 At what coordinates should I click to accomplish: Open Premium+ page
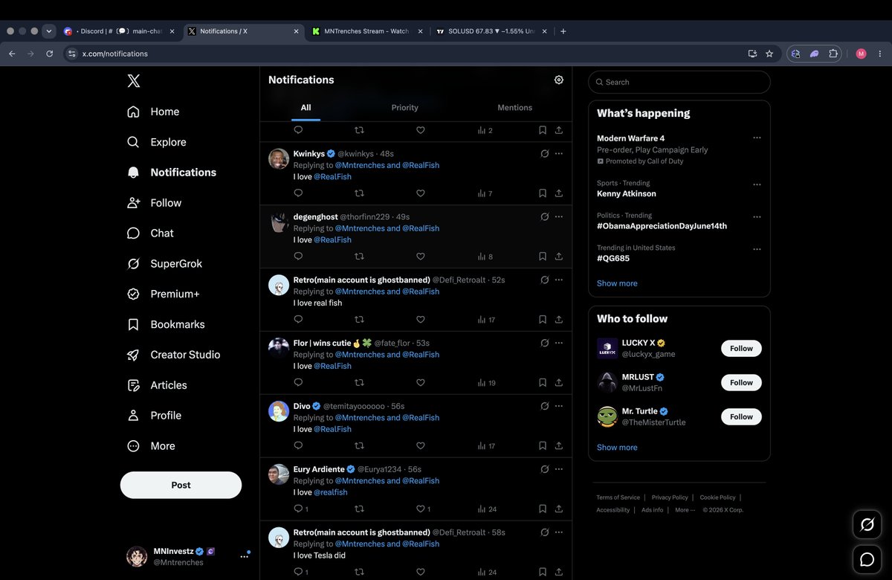tap(164, 294)
